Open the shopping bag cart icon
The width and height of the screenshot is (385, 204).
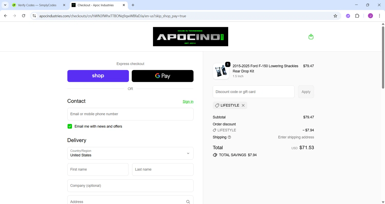coord(311,37)
